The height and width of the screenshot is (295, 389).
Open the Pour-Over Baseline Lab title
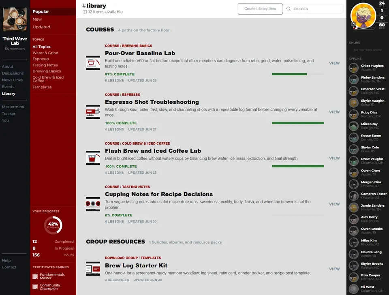(x=140, y=53)
